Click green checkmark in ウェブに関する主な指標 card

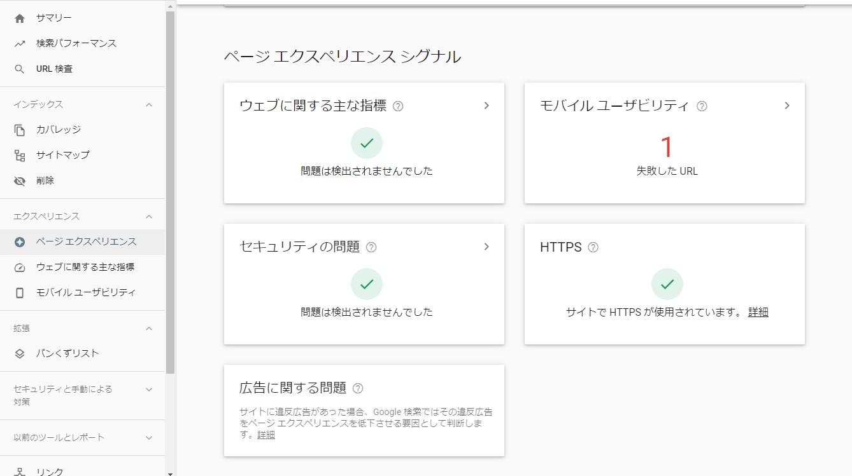(x=367, y=143)
